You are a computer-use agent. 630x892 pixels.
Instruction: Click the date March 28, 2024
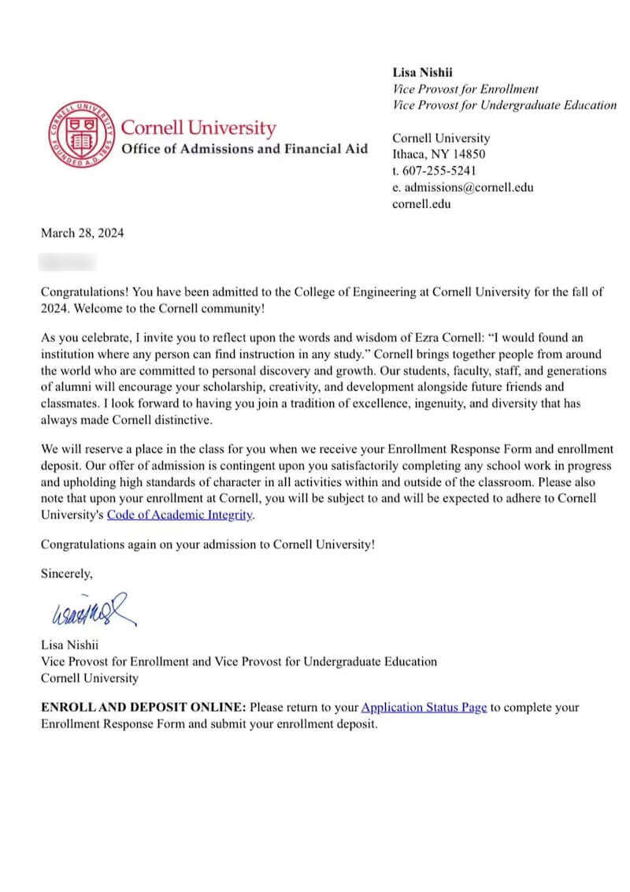[x=82, y=232]
